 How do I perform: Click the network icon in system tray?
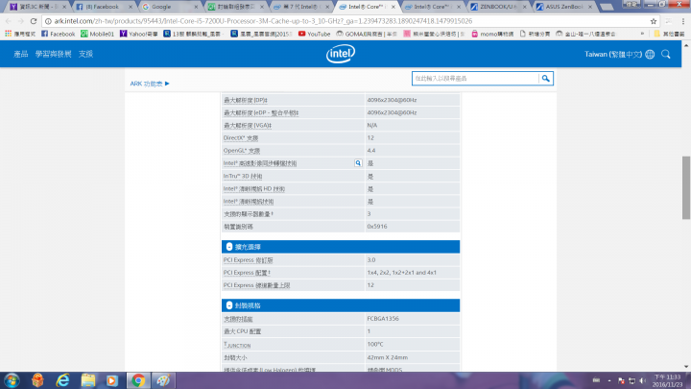point(631,380)
